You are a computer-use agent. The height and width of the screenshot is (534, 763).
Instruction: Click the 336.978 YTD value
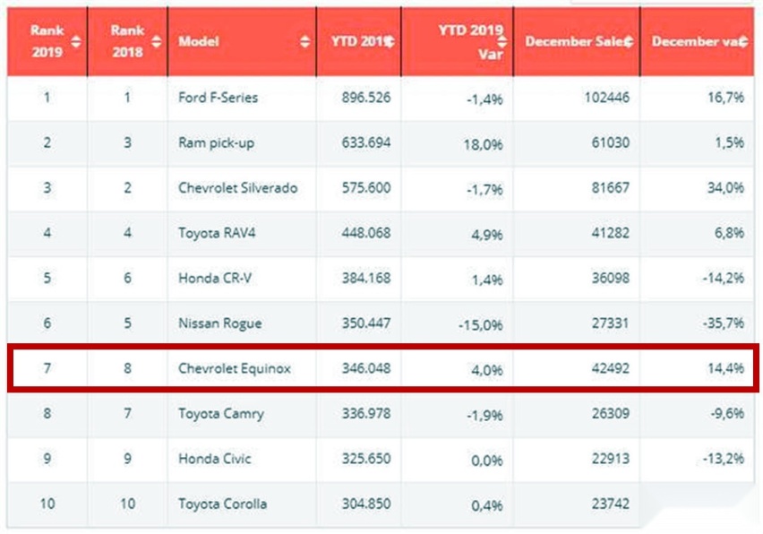point(366,413)
